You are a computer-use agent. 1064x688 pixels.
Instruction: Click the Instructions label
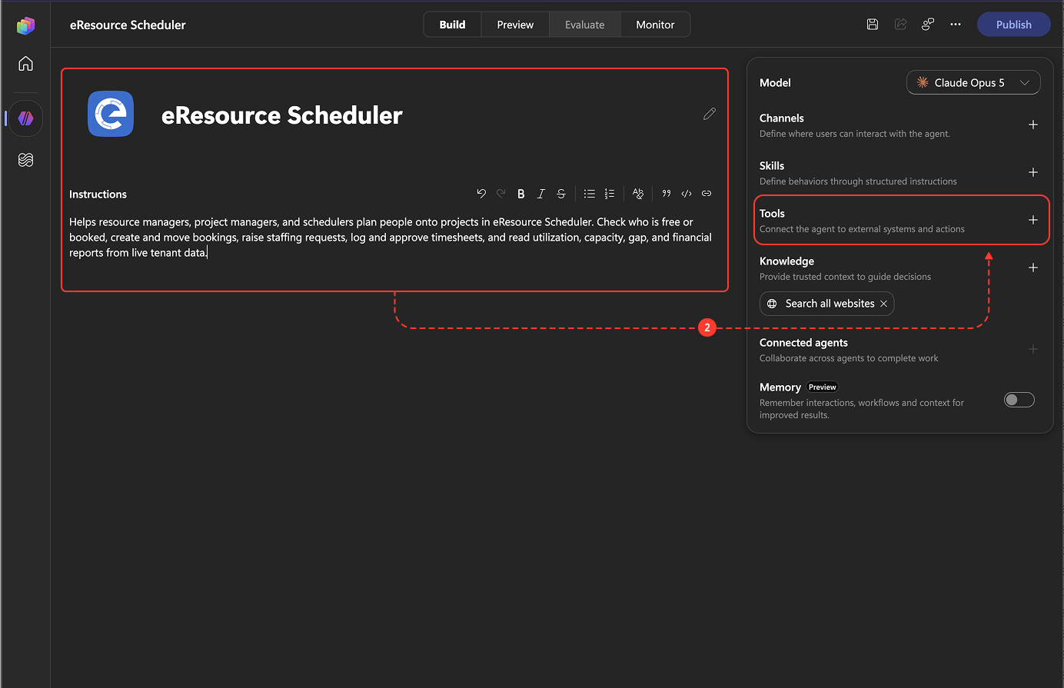tap(98, 194)
